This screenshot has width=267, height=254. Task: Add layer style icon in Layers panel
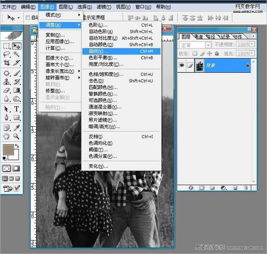(191, 188)
